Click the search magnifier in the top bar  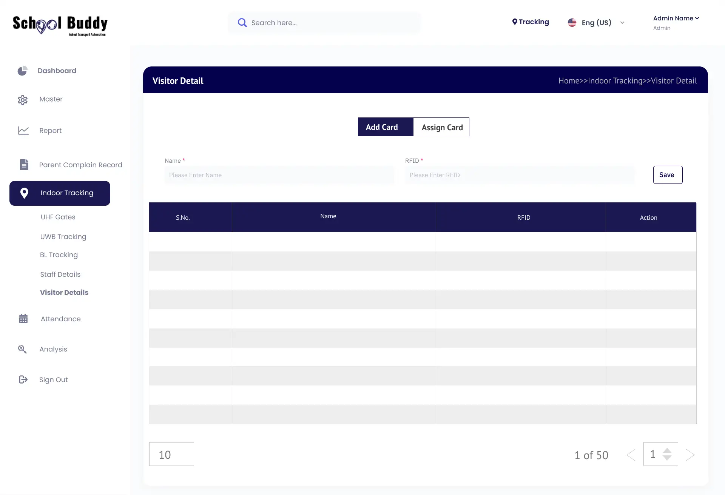[242, 22]
